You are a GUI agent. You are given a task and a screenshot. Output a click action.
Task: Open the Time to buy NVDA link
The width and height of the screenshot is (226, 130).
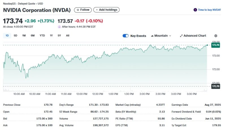(x=209, y=10)
